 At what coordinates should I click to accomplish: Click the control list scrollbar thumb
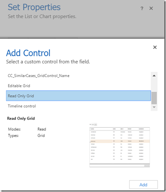(154, 98)
